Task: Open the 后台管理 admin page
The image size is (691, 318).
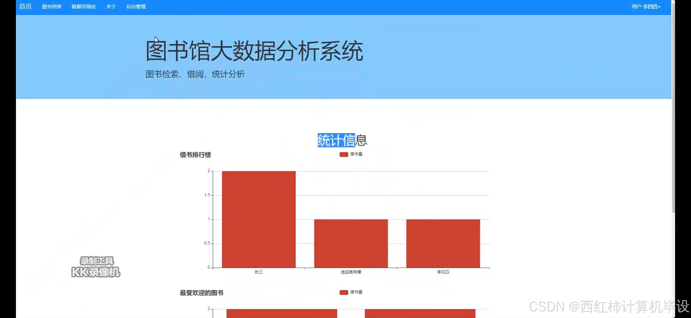Action: [x=136, y=6]
